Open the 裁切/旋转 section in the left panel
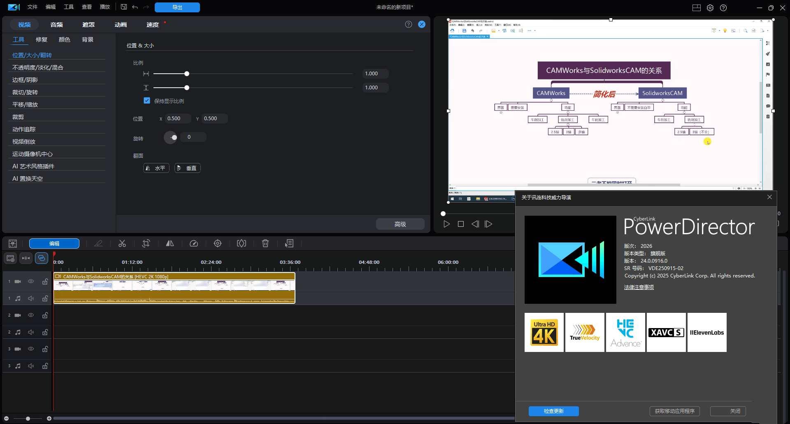 click(x=26, y=92)
